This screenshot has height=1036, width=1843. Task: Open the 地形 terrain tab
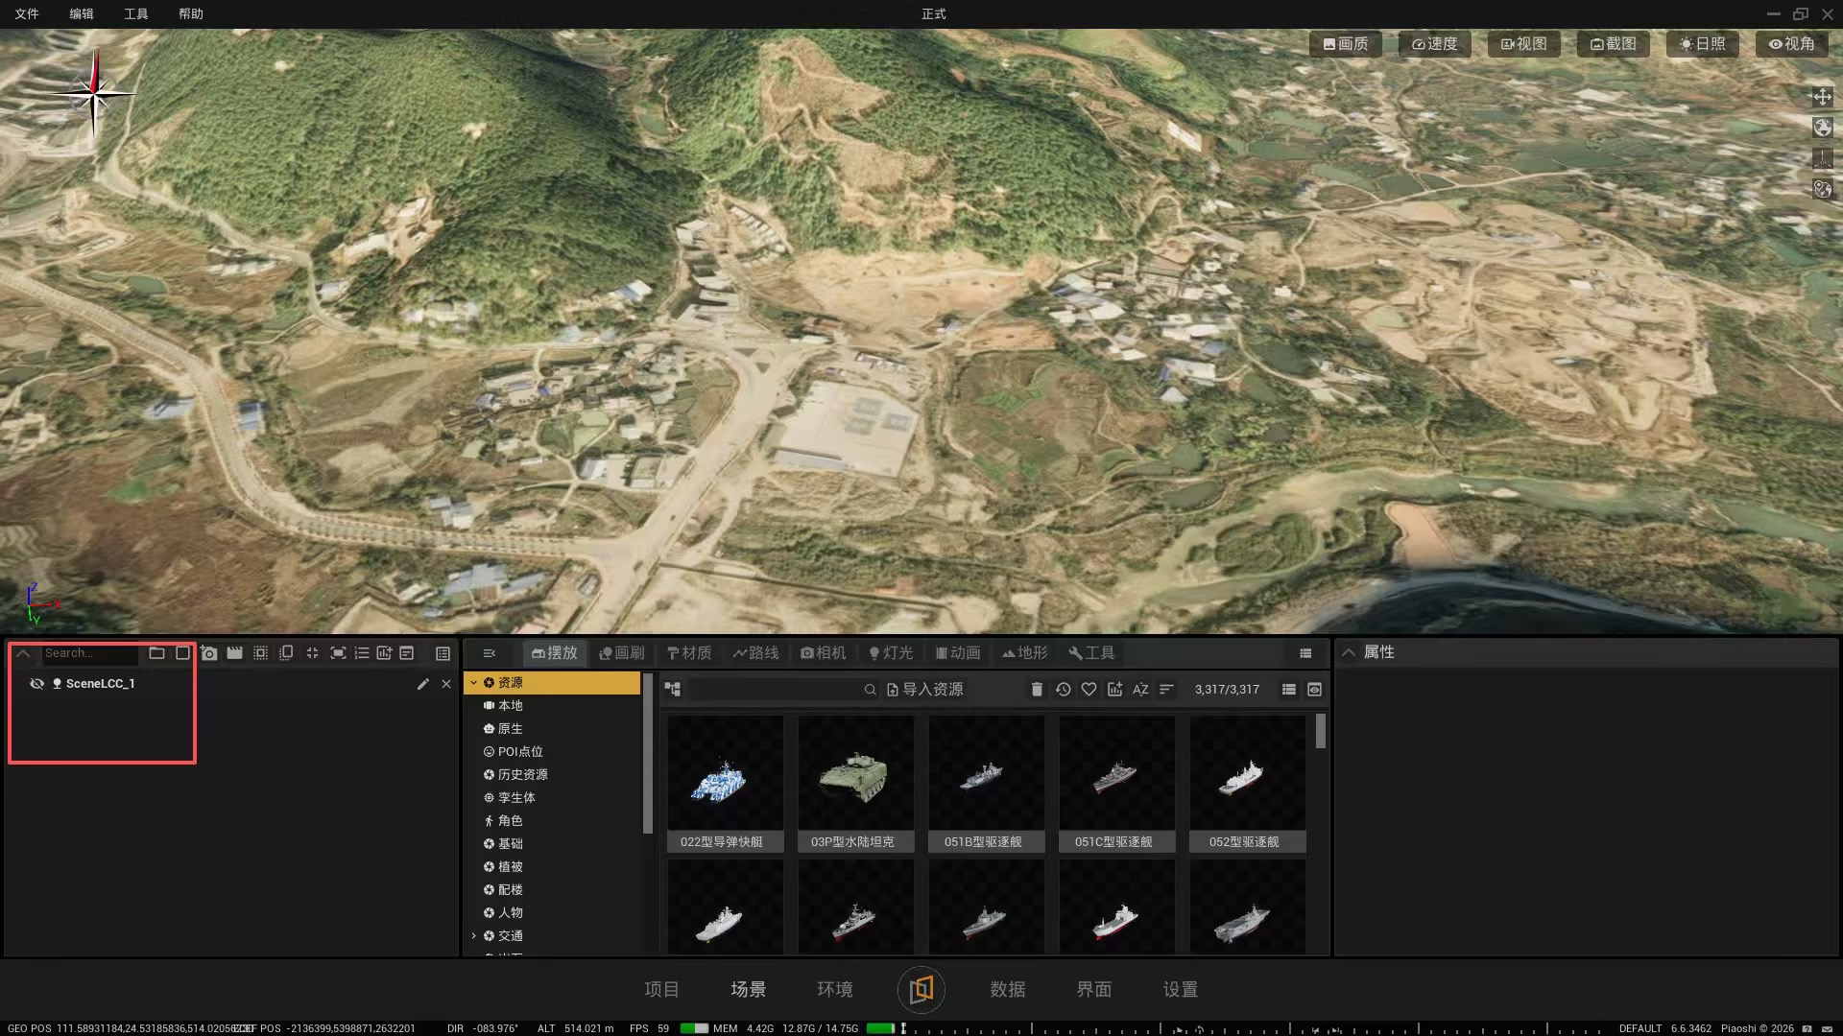tap(1024, 653)
